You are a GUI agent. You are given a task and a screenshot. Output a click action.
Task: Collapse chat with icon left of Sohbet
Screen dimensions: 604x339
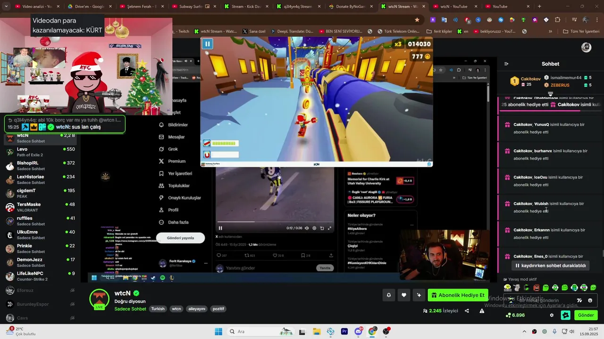[x=506, y=64]
